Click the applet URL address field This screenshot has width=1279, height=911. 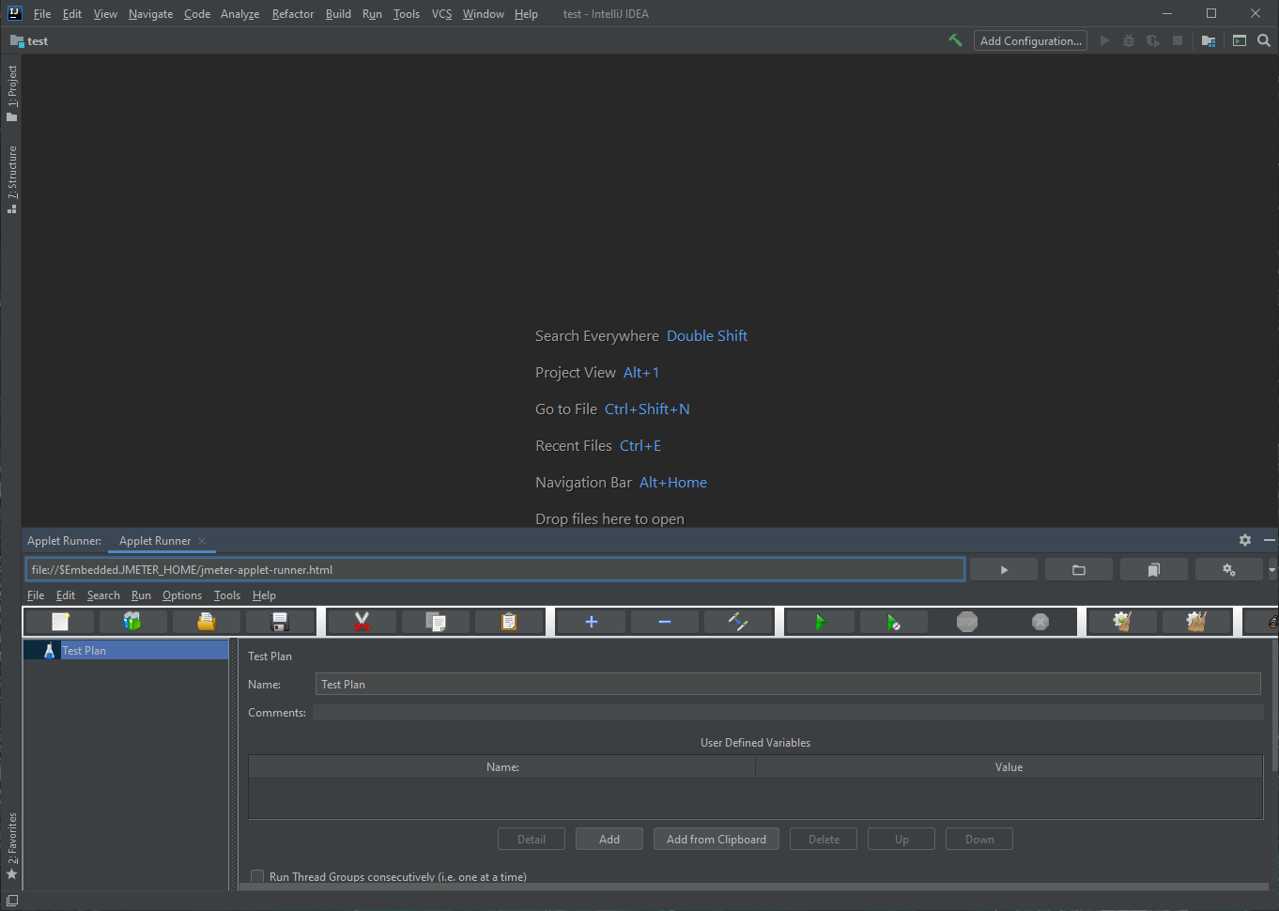[x=495, y=569]
